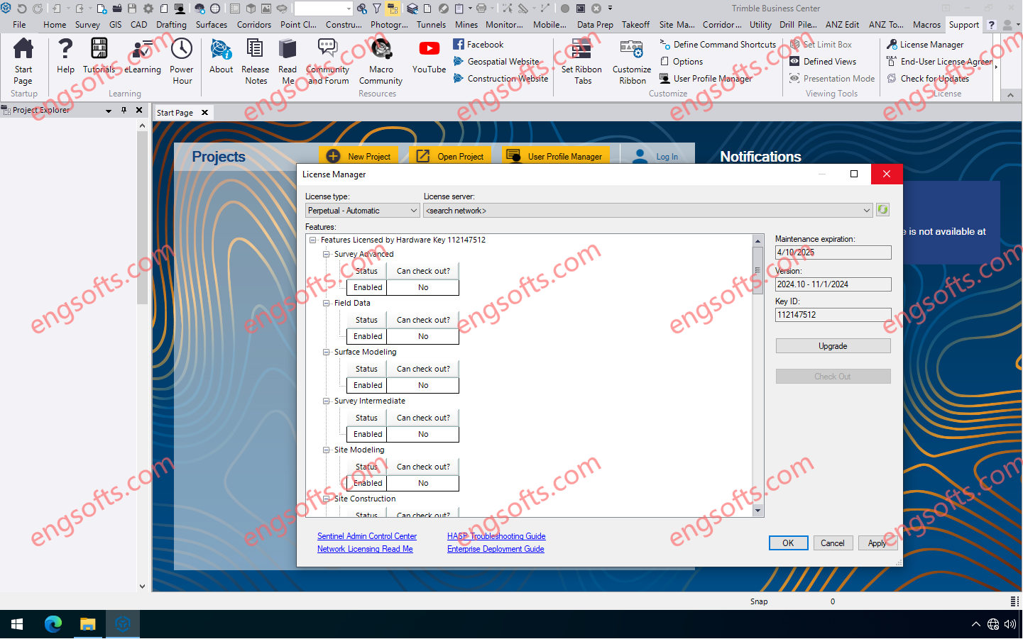The height and width of the screenshot is (639, 1023).
Task: Click the print icon in quick toolbar
Action: tap(481, 9)
